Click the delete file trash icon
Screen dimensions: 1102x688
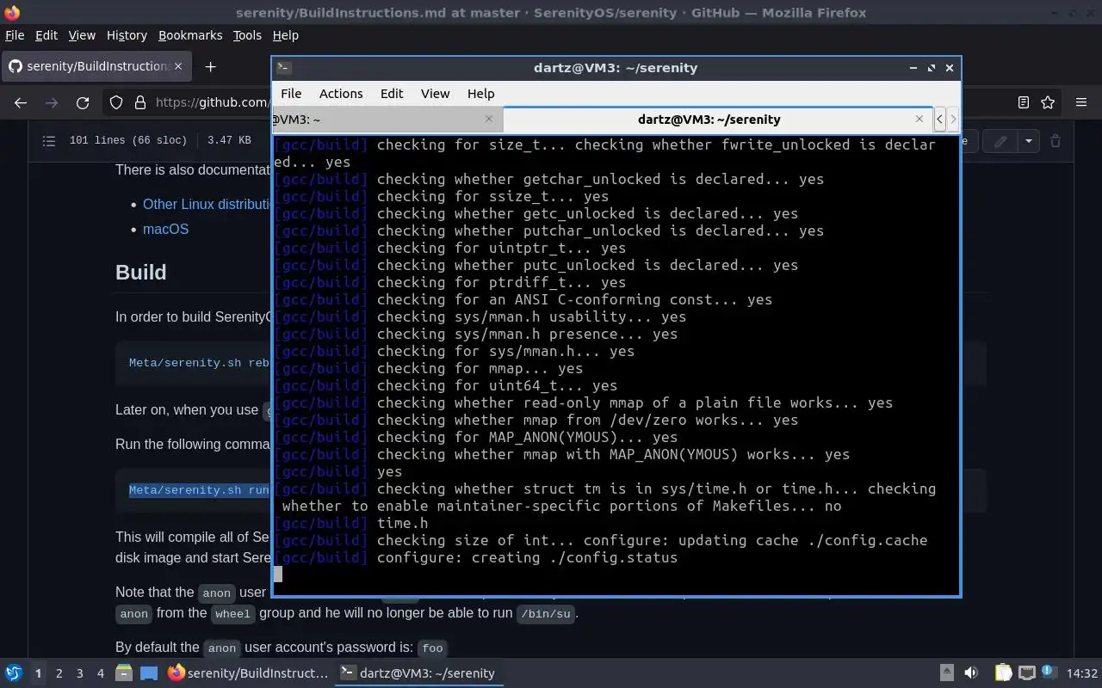pos(1056,141)
